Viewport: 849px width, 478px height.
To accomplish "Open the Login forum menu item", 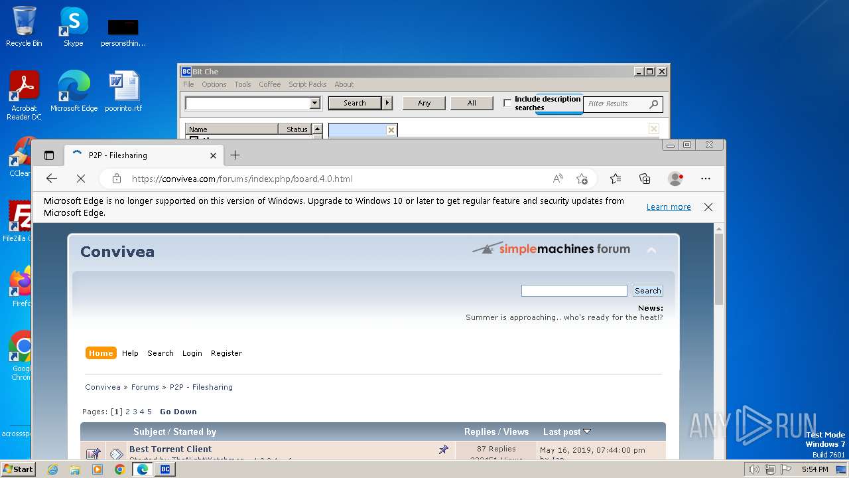I will [x=192, y=353].
